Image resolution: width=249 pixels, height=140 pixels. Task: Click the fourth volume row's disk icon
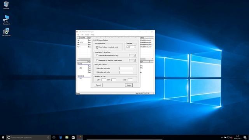tap(78, 47)
